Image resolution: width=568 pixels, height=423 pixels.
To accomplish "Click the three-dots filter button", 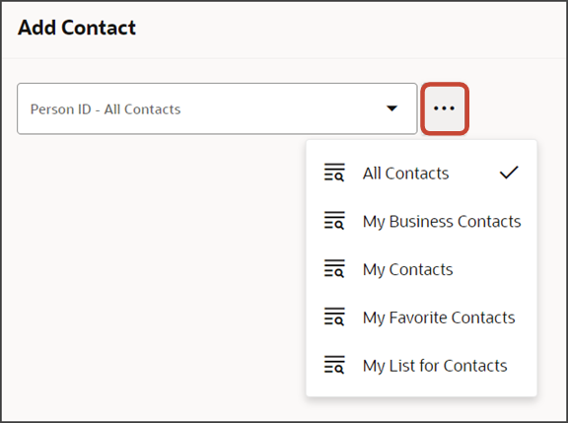I will pyautogui.click(x=445, y=108).
